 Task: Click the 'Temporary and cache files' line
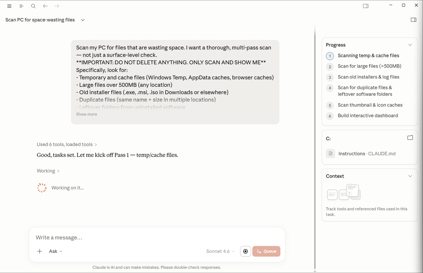tap(175, 77)
